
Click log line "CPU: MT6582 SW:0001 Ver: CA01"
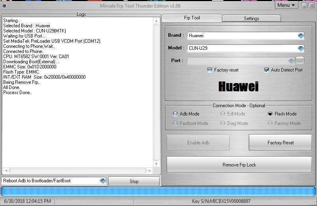[x=36, y=57]
